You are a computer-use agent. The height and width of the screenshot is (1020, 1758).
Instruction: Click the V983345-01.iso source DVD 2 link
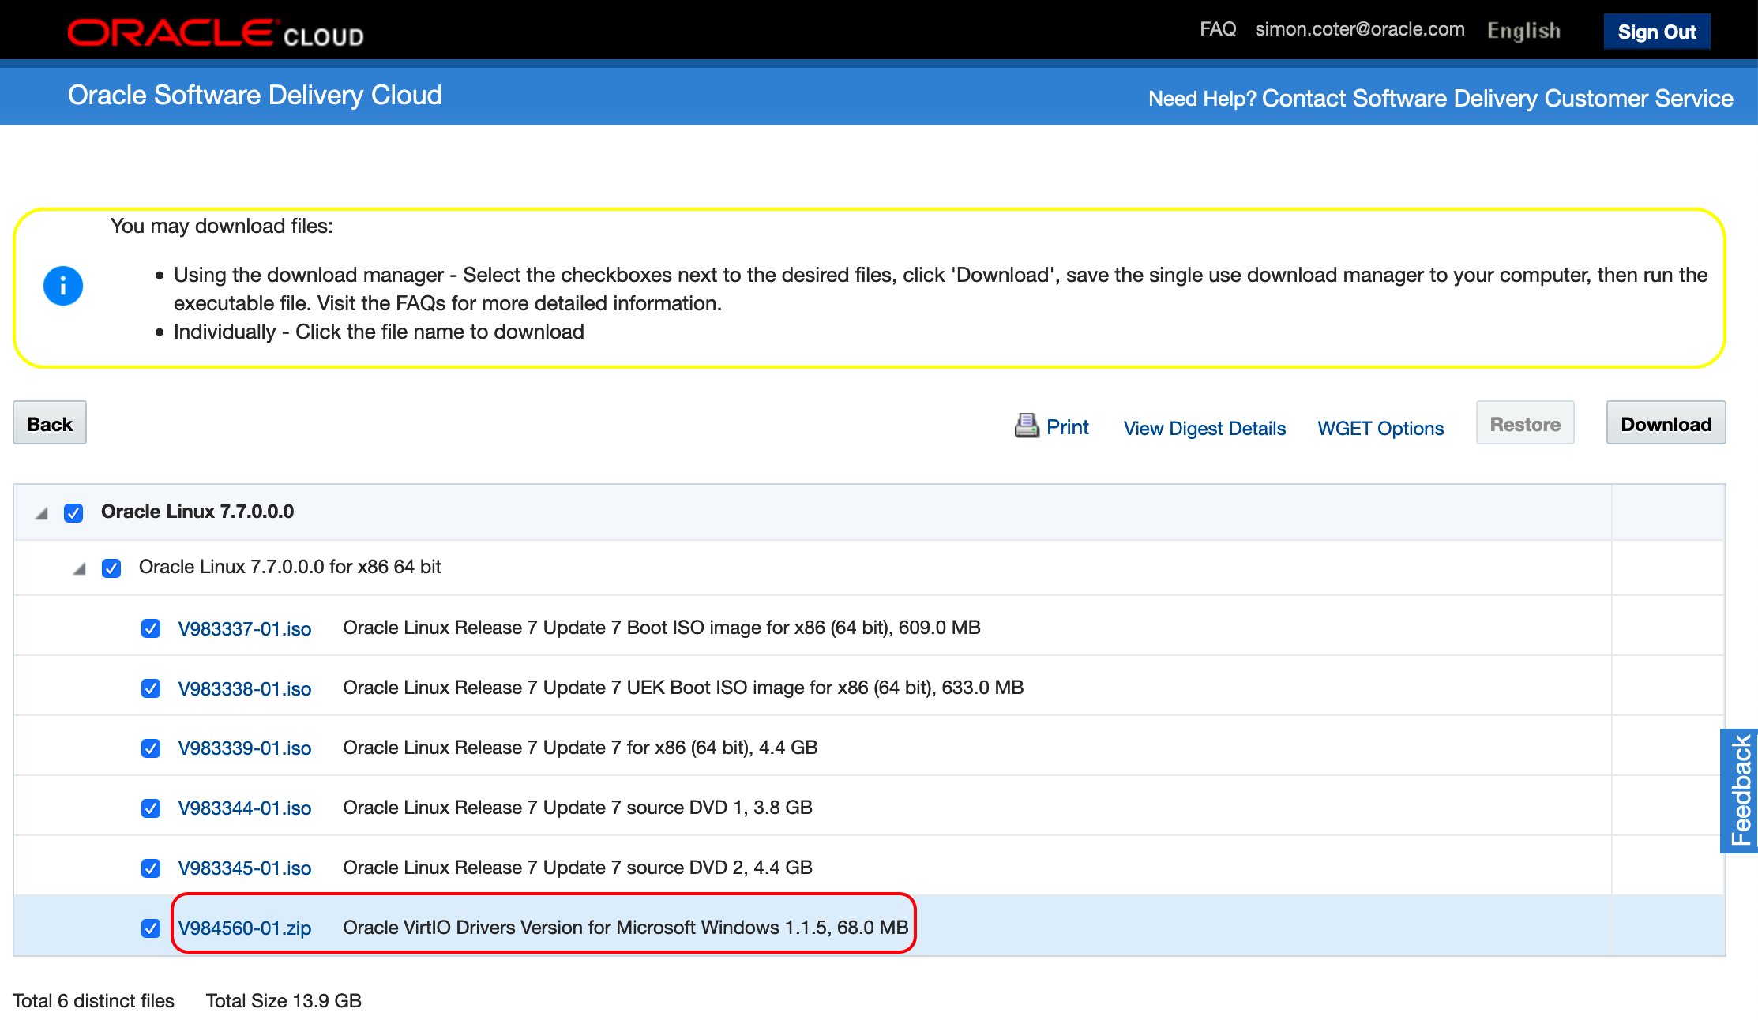pyautogui.click(x=245, y=868)
